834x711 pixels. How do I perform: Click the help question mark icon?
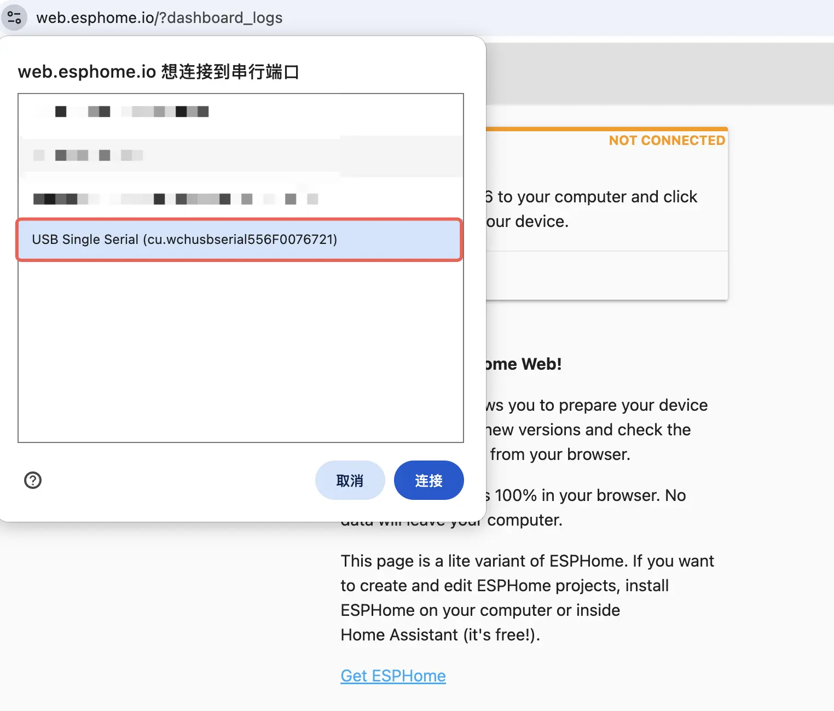(33, 480)
